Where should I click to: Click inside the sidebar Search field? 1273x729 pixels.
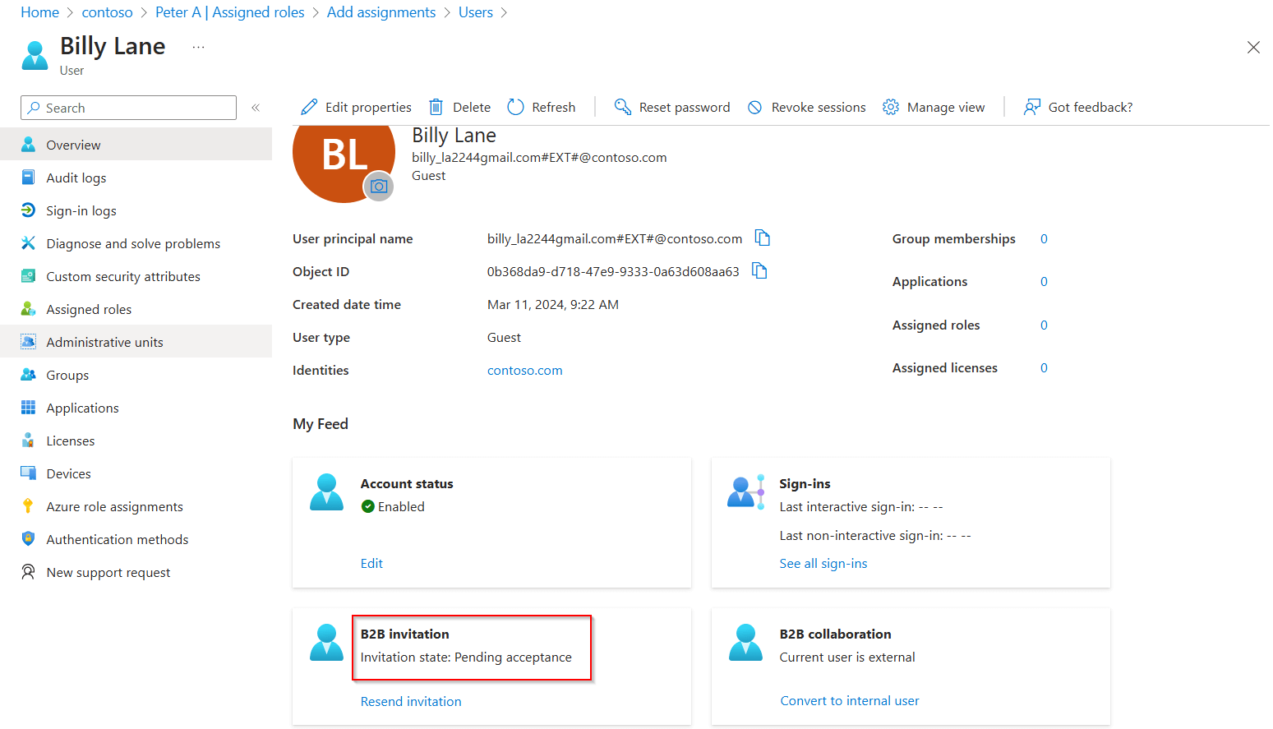pyautogui.click(x=127, y=108)
